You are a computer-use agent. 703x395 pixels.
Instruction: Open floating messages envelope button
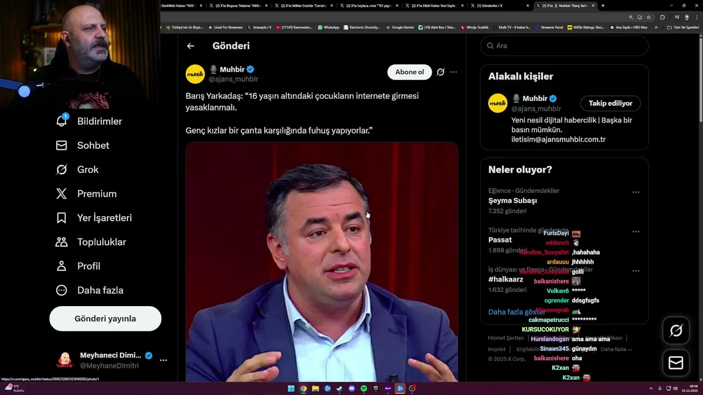pos(676,363)
